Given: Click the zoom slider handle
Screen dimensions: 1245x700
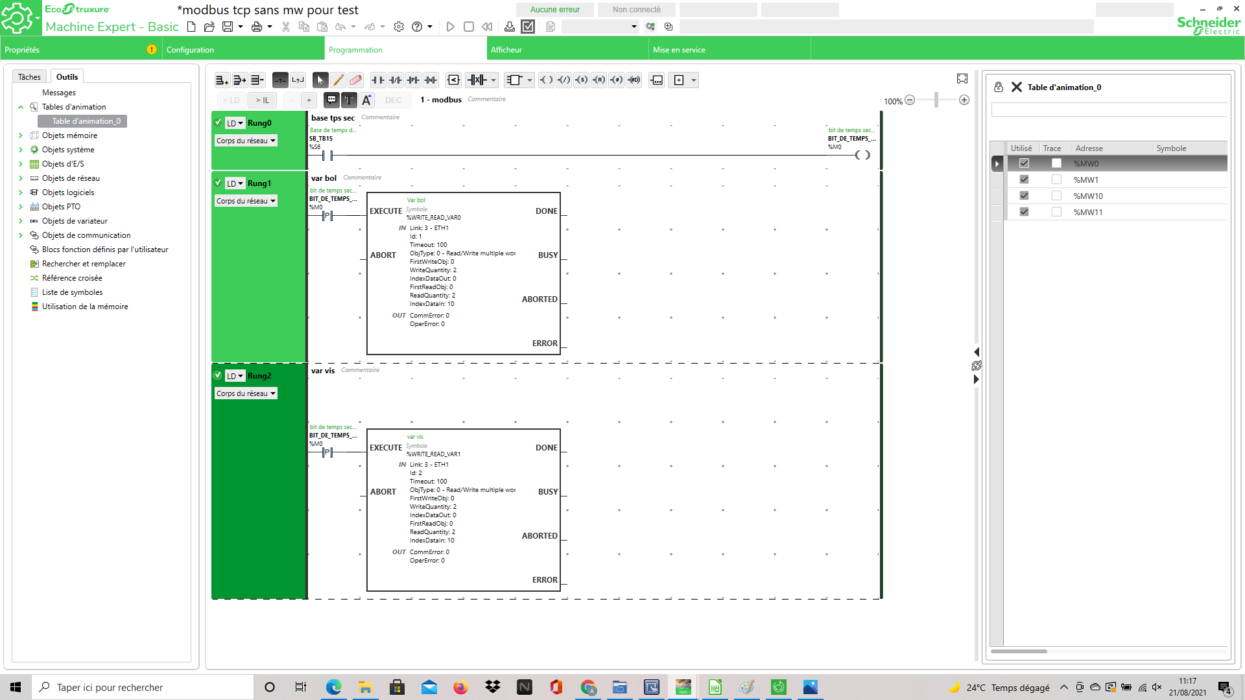Looking at the screenshot, I should point(936,100).
